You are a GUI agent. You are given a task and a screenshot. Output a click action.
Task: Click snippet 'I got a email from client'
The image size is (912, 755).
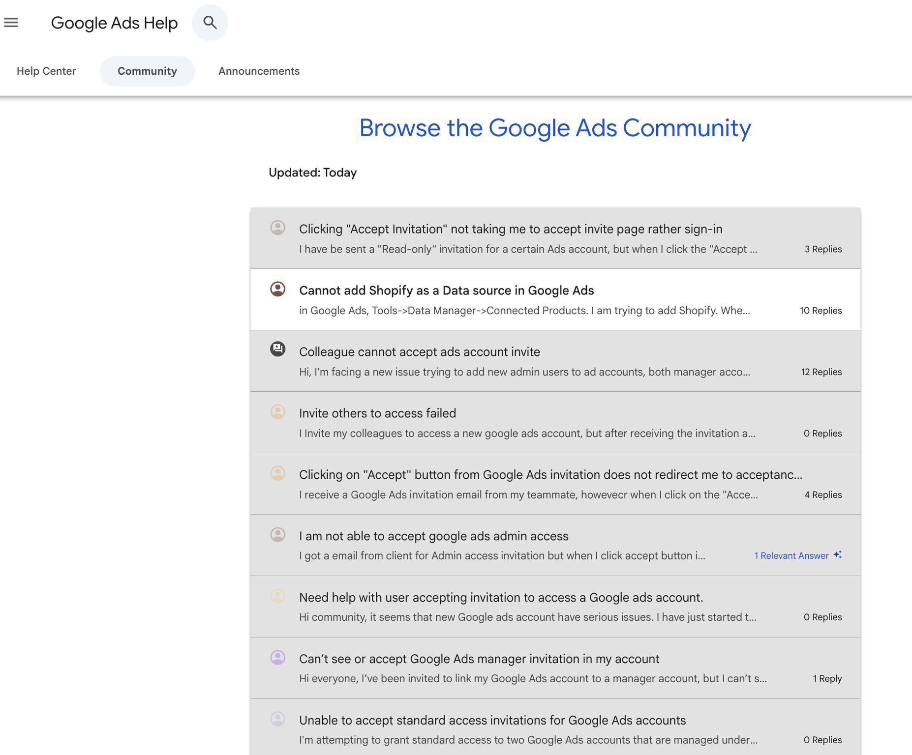[x=502, y=555]
